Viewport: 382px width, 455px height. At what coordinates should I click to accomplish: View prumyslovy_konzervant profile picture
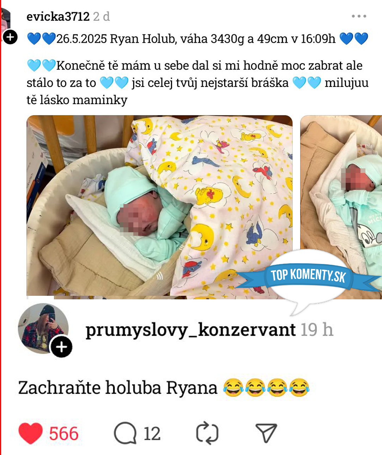click(x=43, y=328)
